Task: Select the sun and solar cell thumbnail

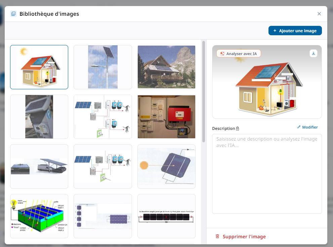Action: [x=167, y=166]
